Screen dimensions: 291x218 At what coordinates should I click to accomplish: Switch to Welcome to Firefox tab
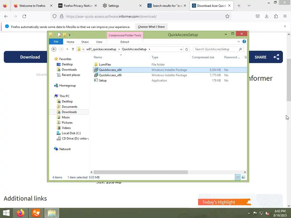pyautogui.click(x=32, y=6)
